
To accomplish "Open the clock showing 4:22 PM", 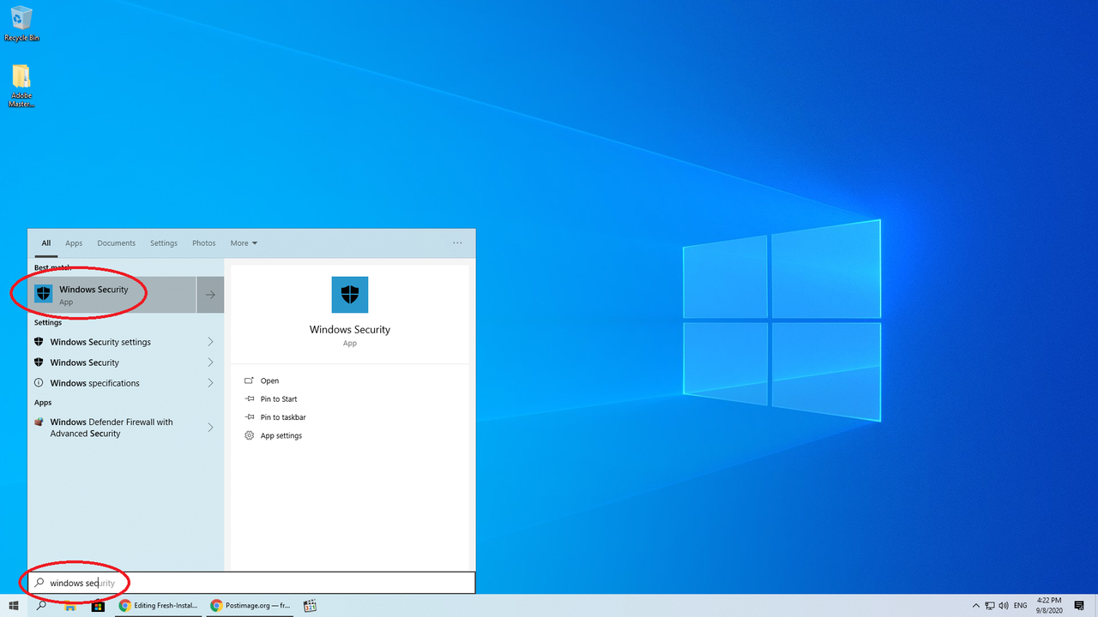I will (x=1050, y=605).
